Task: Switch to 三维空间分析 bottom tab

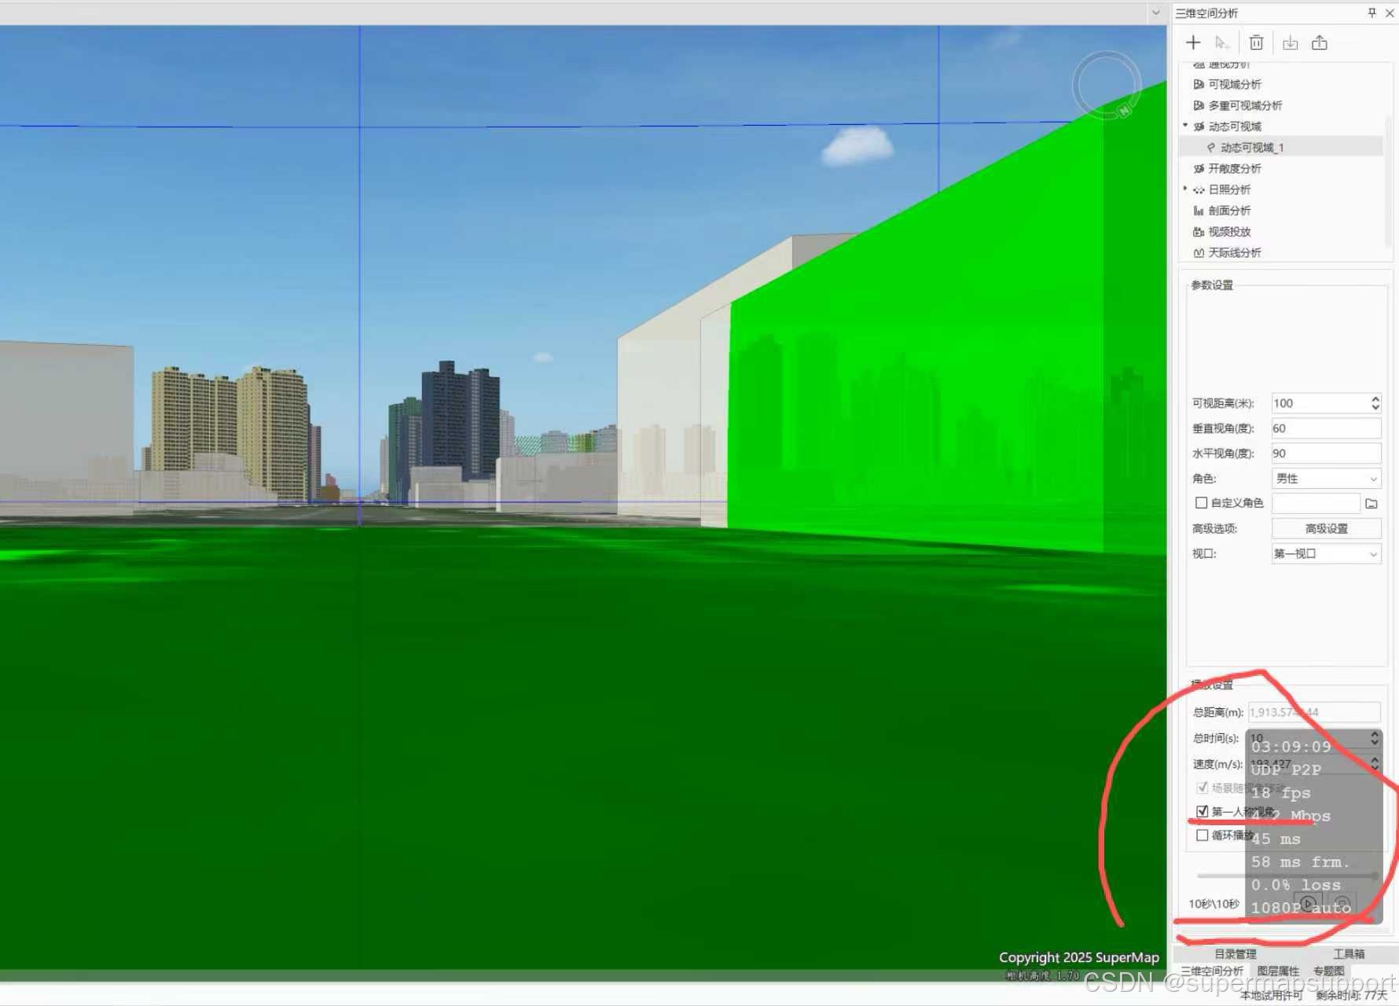Action: point(1212,971)
